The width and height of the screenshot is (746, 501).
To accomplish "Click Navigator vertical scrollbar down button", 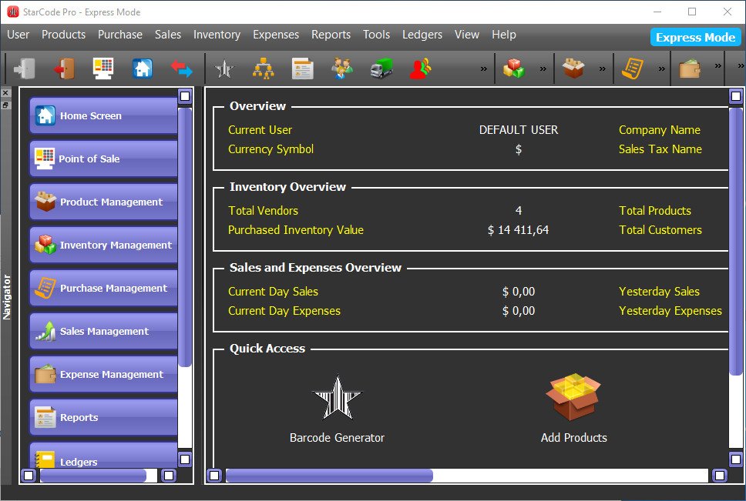I will [185, 459].
